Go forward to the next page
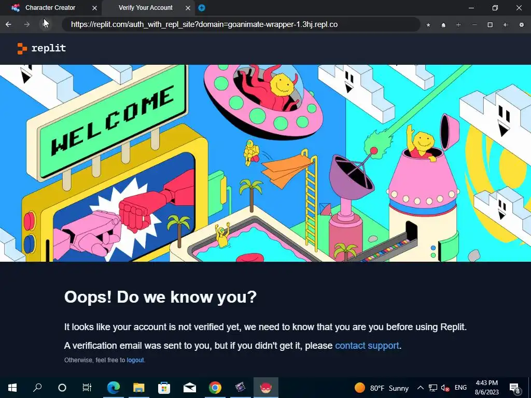Screen dimensions: 531x398 [x=27, y=24]
